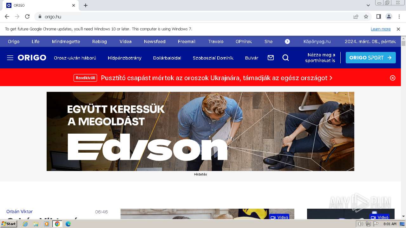
Task: Toggle the Chrome side panel icon
Action: (378, 16)
